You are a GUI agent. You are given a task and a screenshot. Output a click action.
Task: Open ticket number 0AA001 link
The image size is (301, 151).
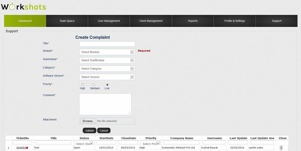coord(21,148)
